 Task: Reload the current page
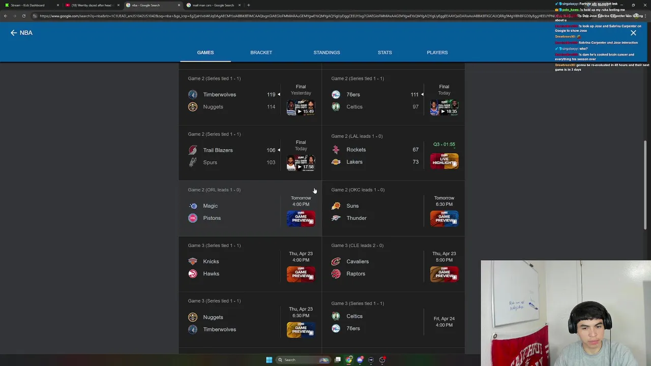pyautogui.click(x=23, y=16)
